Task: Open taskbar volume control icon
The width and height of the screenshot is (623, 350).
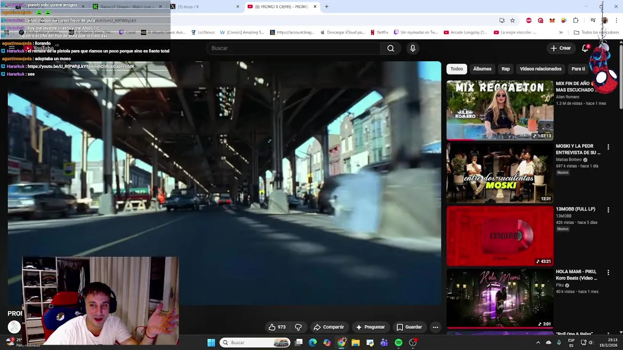Action: pos(591,343)
